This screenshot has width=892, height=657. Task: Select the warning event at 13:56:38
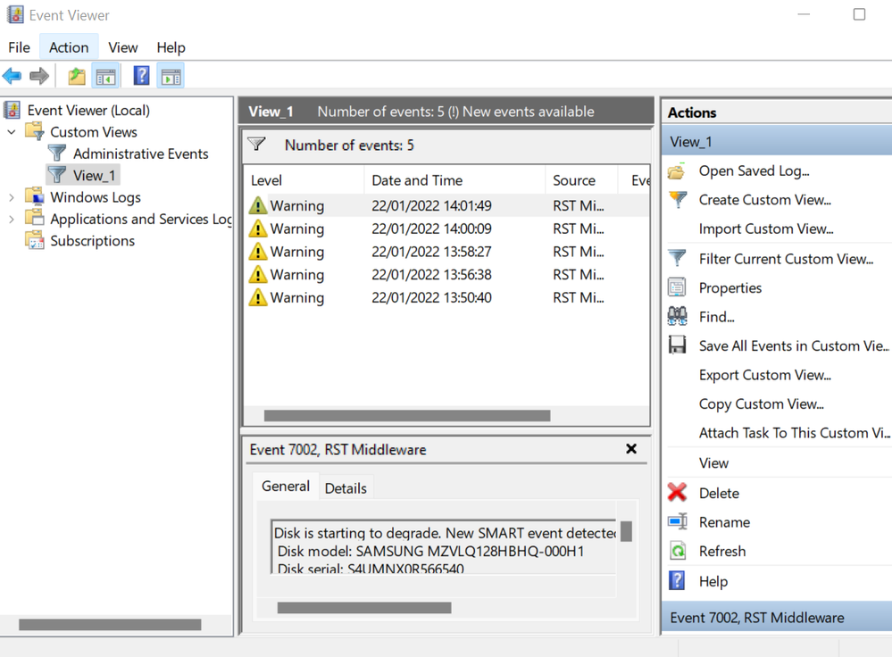pyautogui.click(x=447, y=274)
